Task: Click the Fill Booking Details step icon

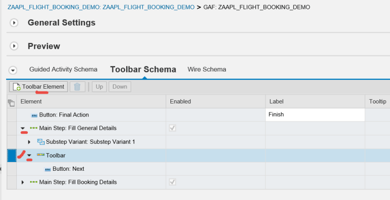Action: pyautogui.click(x=33, y=182)
